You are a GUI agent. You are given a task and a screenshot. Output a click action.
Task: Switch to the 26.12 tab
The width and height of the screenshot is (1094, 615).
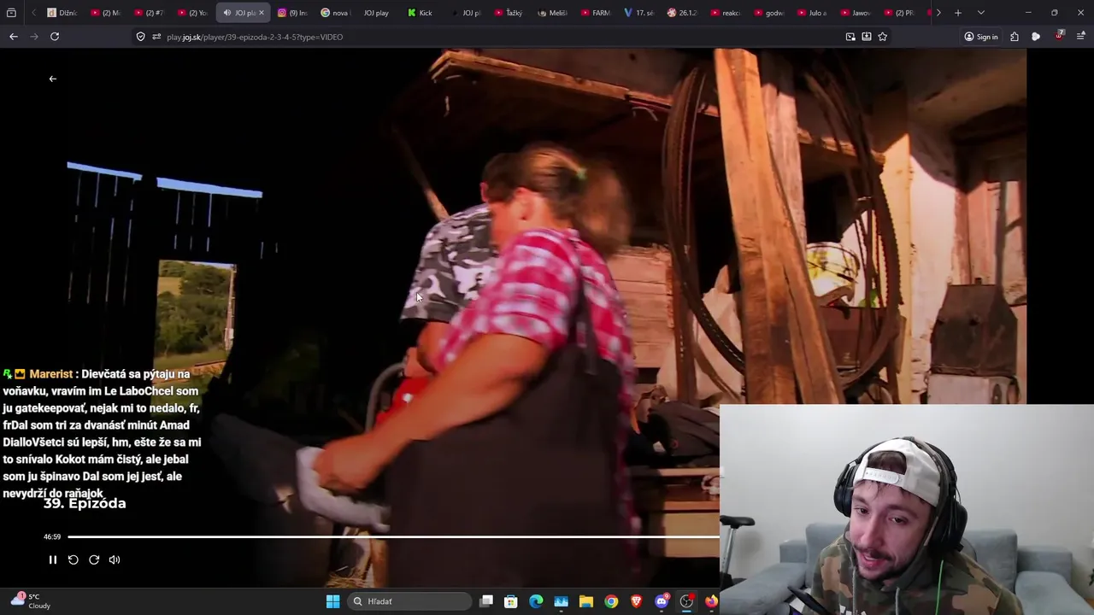(x=683, y=13)
